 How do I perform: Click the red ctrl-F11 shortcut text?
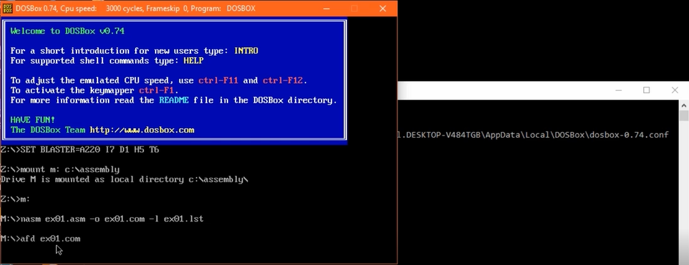pyautogui.click(x=219, y=80)
